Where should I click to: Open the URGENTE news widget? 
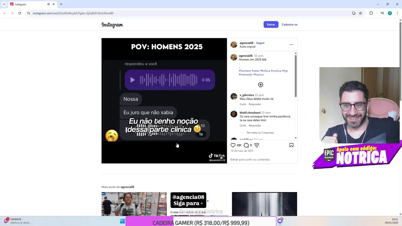(18, 221)
